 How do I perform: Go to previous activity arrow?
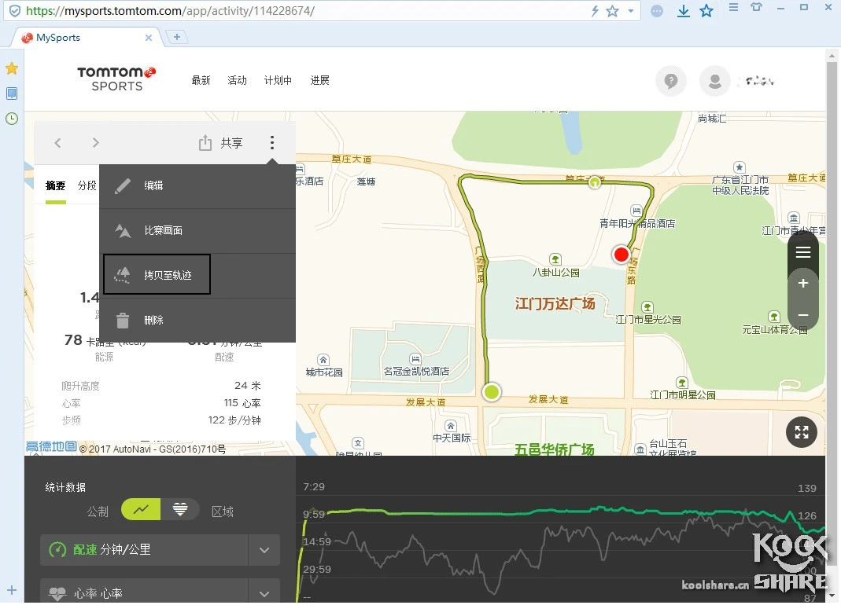pyautogui.click(x=58, y=142)
